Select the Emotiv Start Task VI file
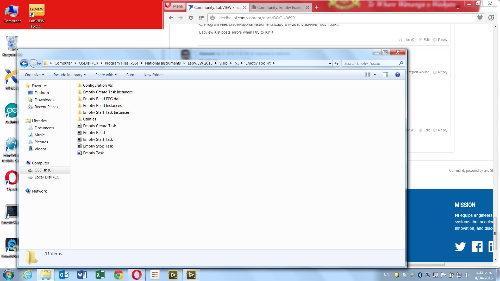 coord(95,139)
